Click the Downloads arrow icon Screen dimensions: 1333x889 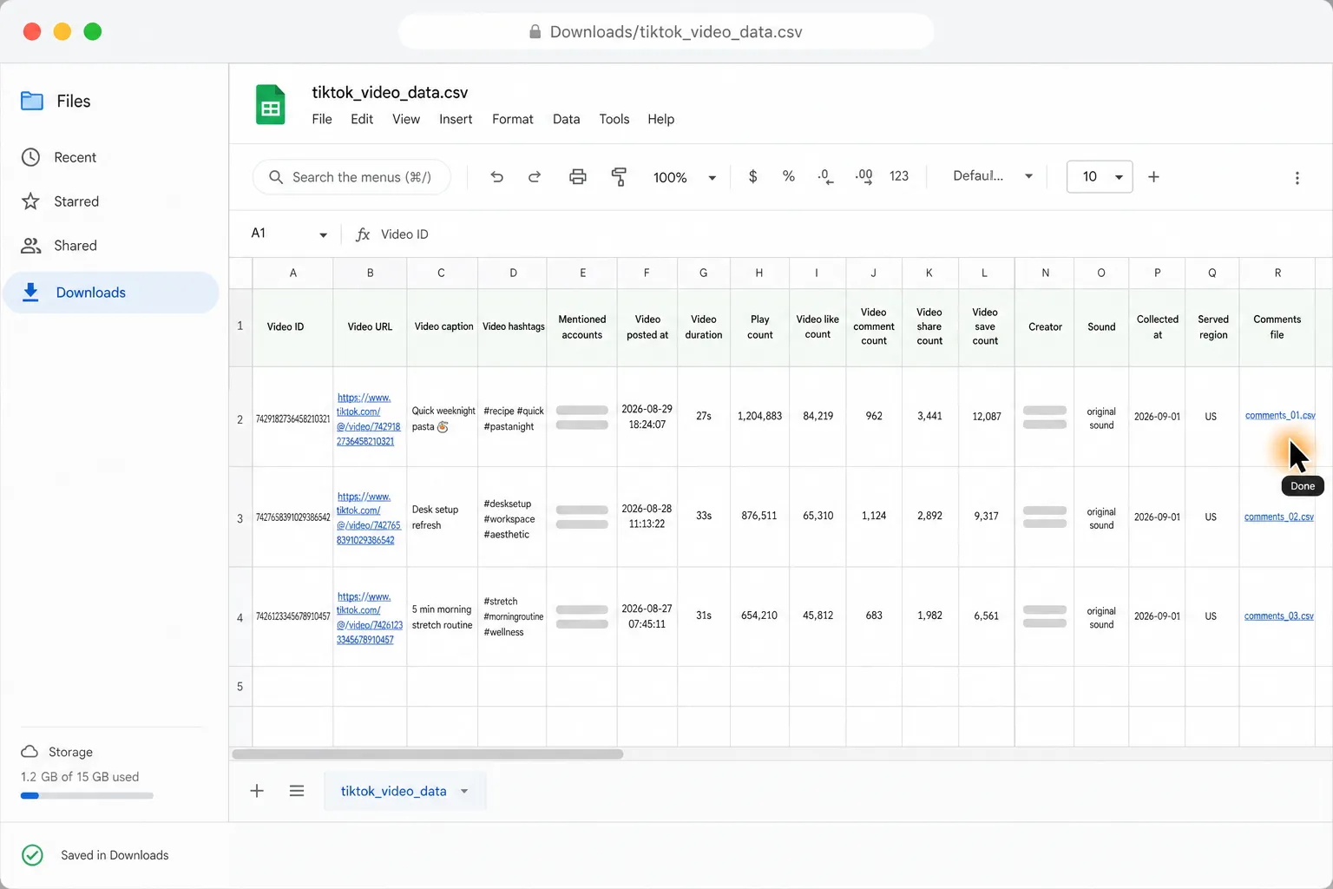30,292
